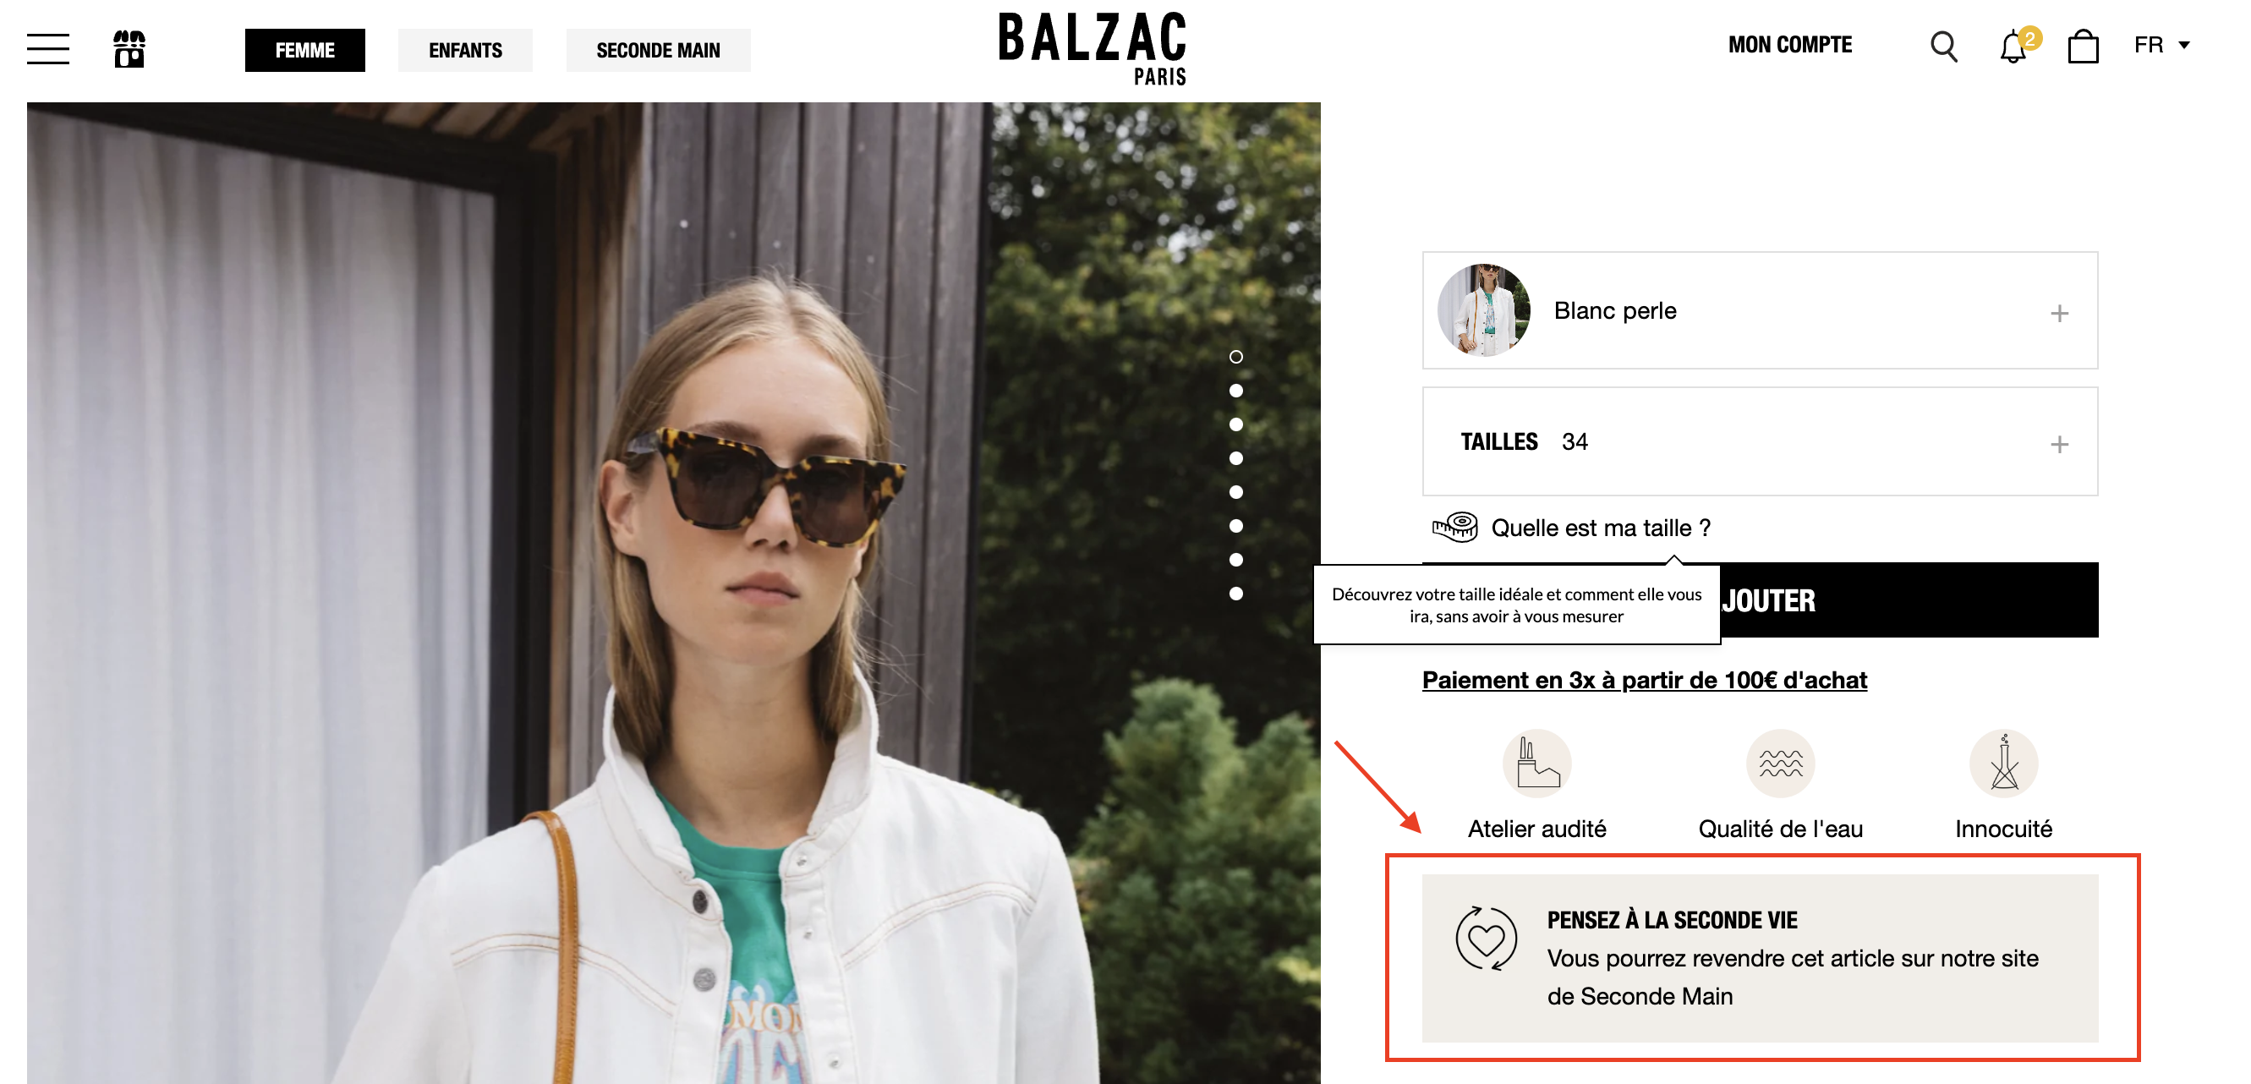Screen dimensions: 2251x1084
Task: Open the FR language dropdown
Action: pyautogui.click(x=2162, y=45)
